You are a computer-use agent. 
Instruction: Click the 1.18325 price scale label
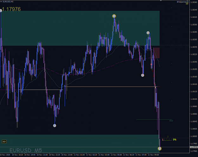(x=194, y=17)
